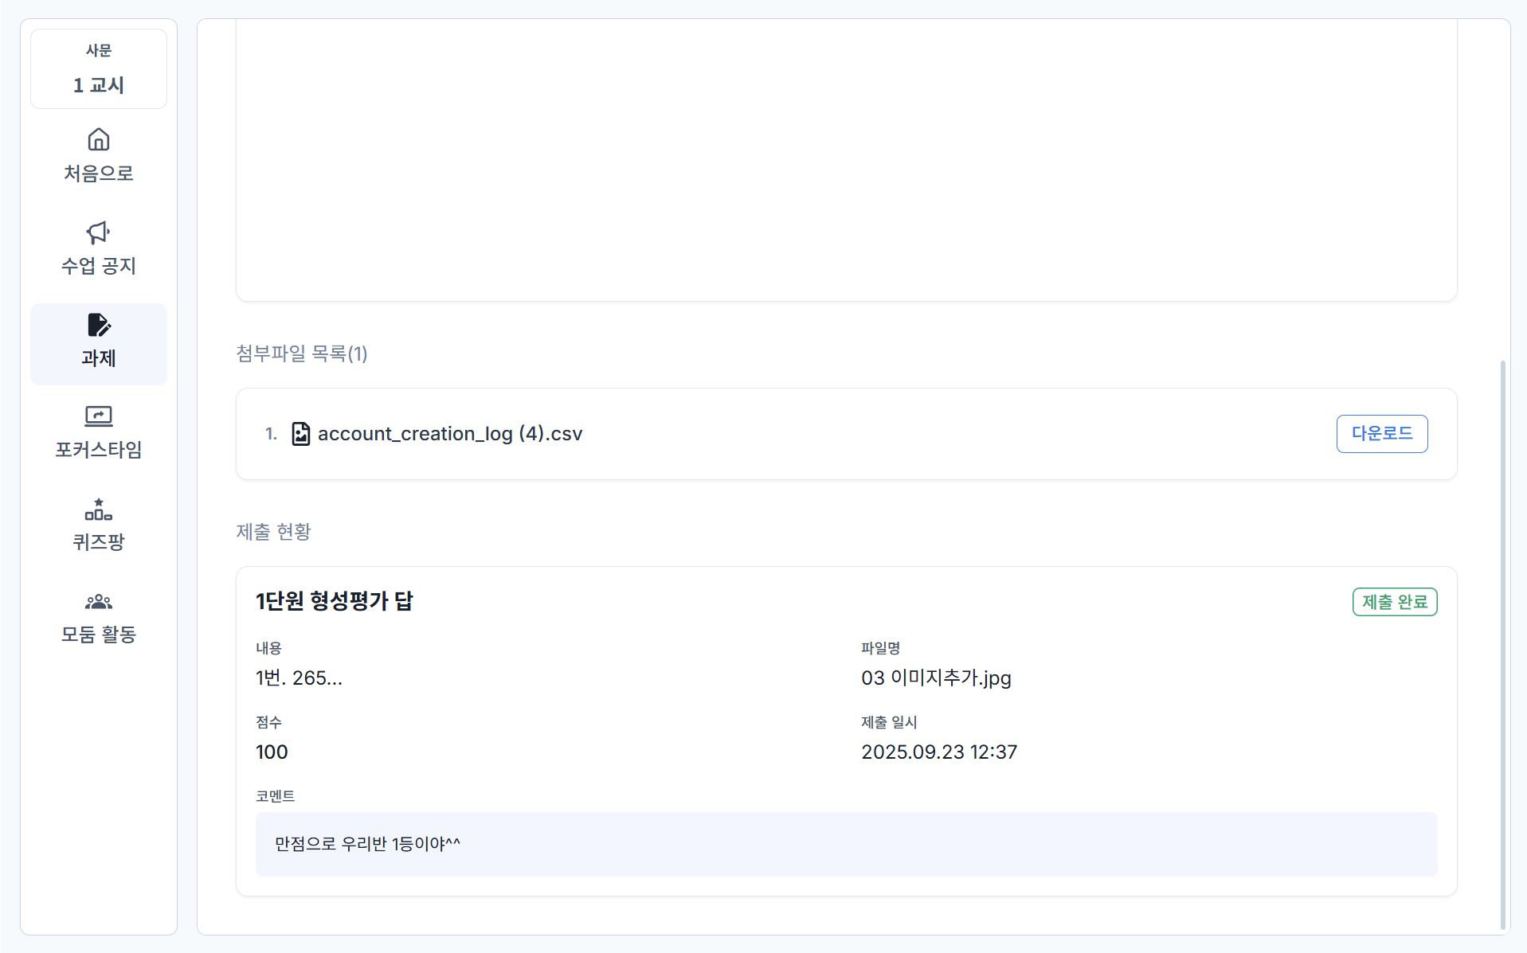Open the 포커스타임 monitor icon
This screenshot has width=1527, height=953.
coord(99,416)
